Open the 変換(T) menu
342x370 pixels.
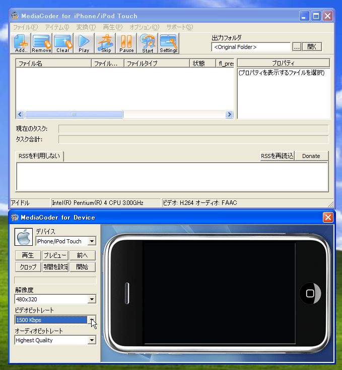tap(86, 27)
